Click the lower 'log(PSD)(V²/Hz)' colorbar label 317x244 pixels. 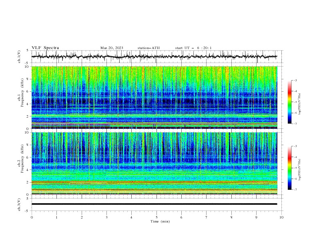299,170
